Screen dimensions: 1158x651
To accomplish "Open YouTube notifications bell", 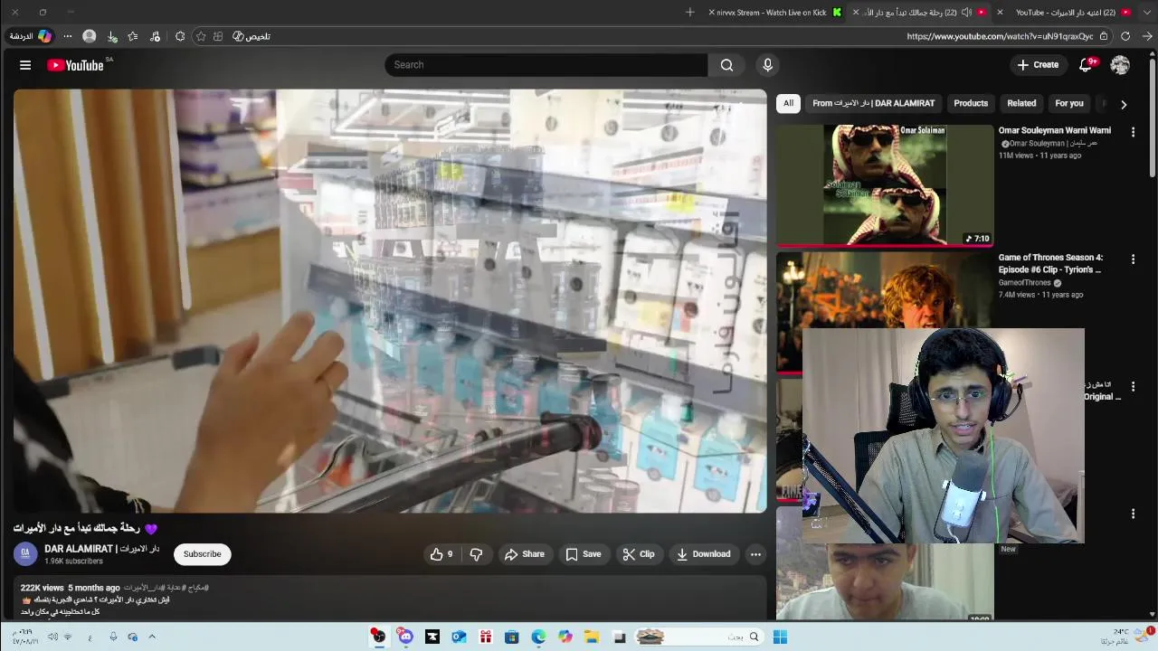I will (x=1086, y=65).
